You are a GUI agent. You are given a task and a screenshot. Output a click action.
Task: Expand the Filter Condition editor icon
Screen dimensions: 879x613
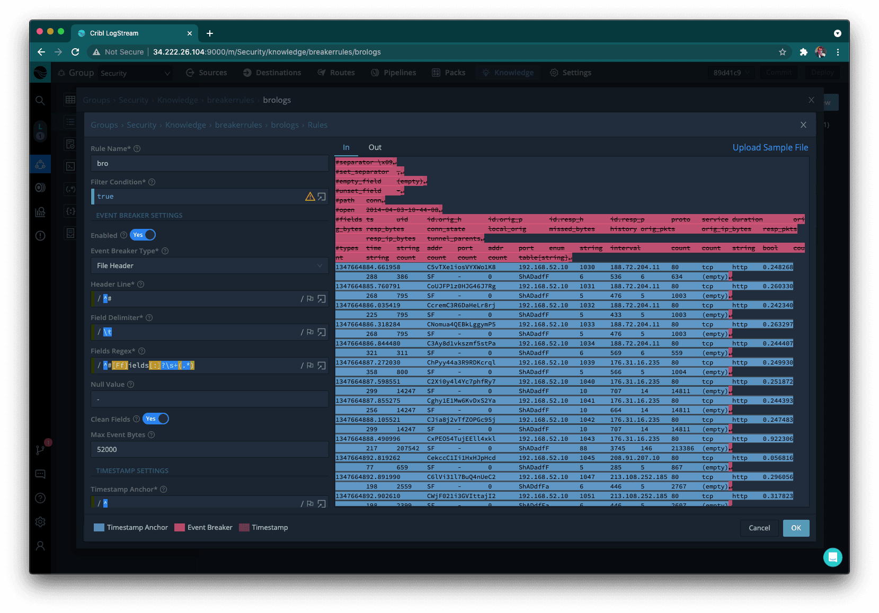(322, 197)
